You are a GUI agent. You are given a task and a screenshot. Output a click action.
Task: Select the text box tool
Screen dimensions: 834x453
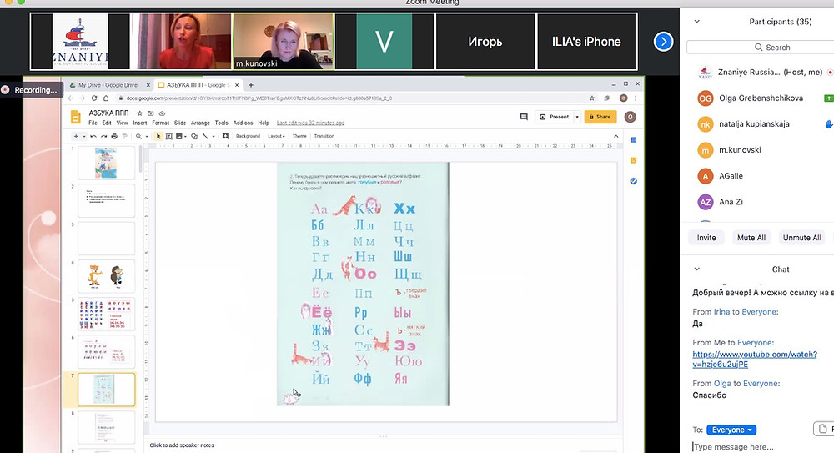[x=168, y=136]
